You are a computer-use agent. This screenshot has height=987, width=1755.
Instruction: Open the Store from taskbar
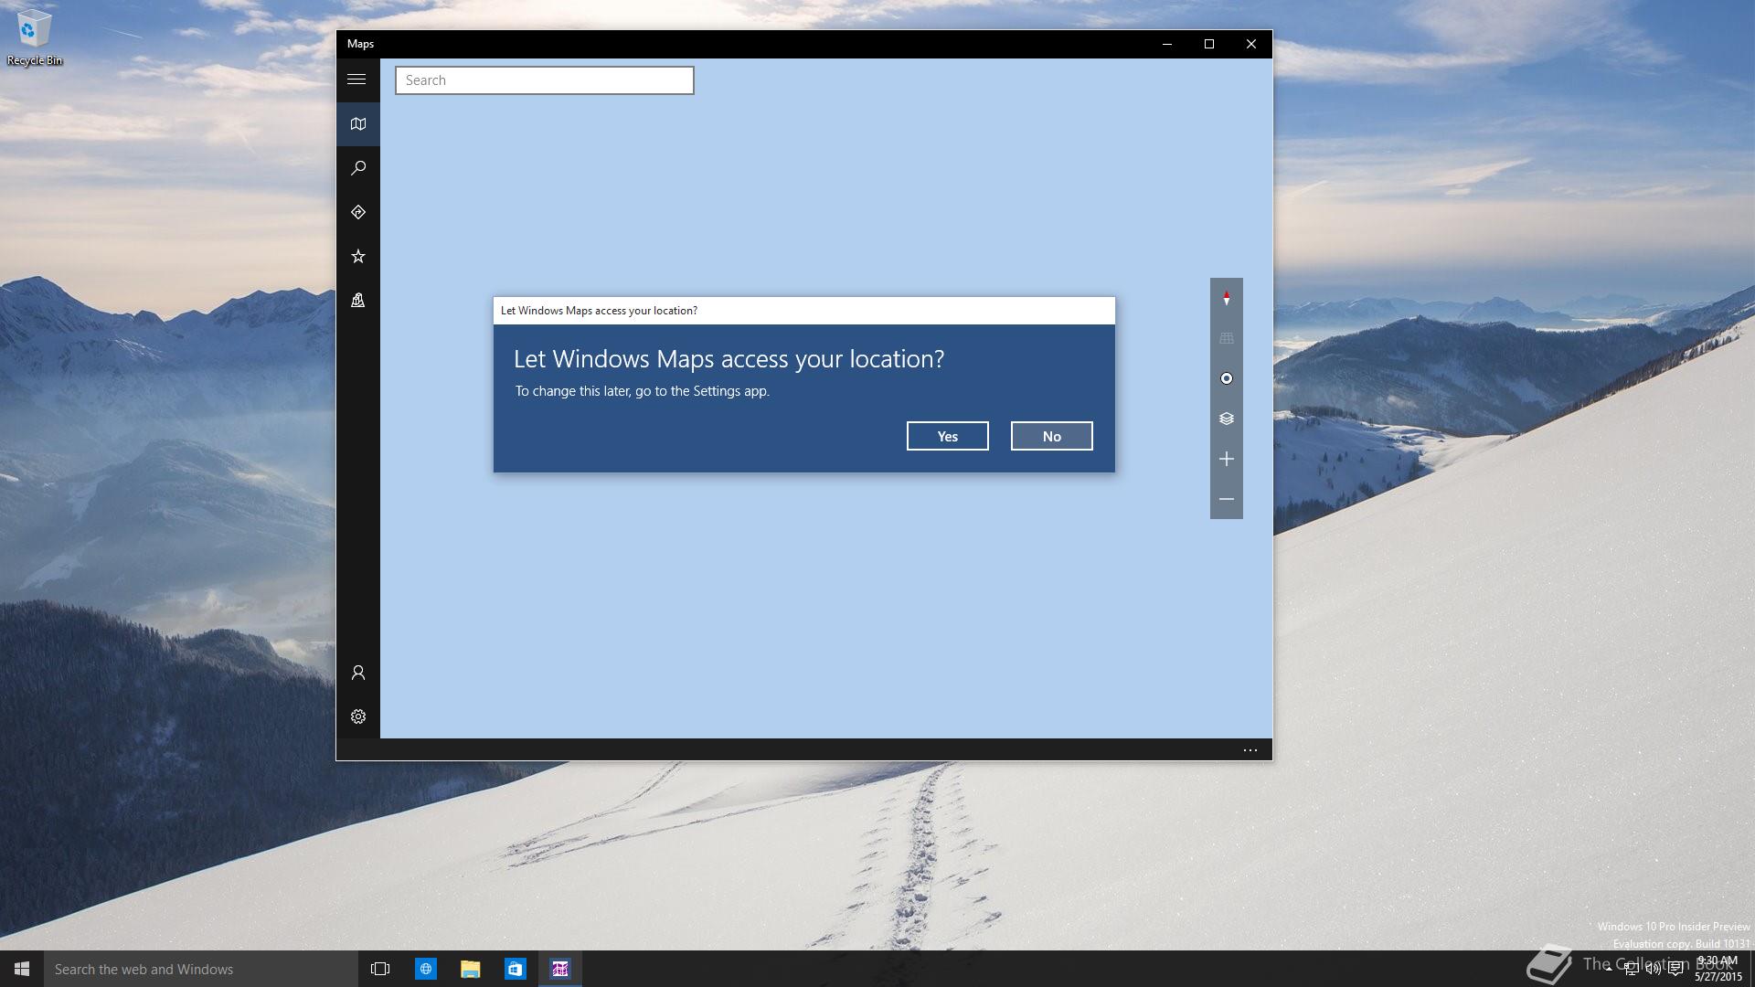[516, 969]
